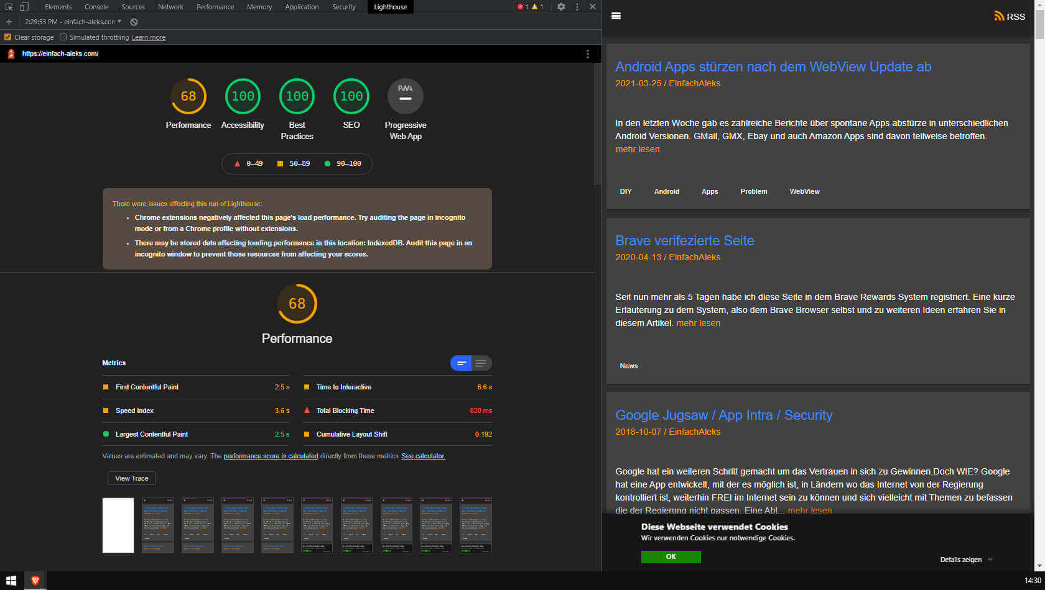Click the Cumulative Layout Shift metric row
1045x590 pixels.
click(x=397, y=434)
